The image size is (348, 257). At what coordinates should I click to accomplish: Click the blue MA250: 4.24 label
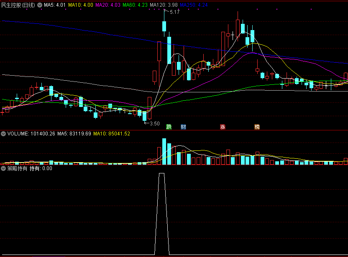[x=194, y=5]
